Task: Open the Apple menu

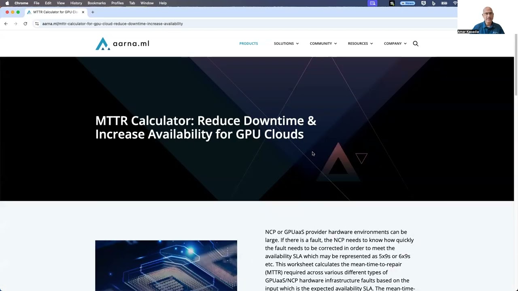Action: point(7,3)
